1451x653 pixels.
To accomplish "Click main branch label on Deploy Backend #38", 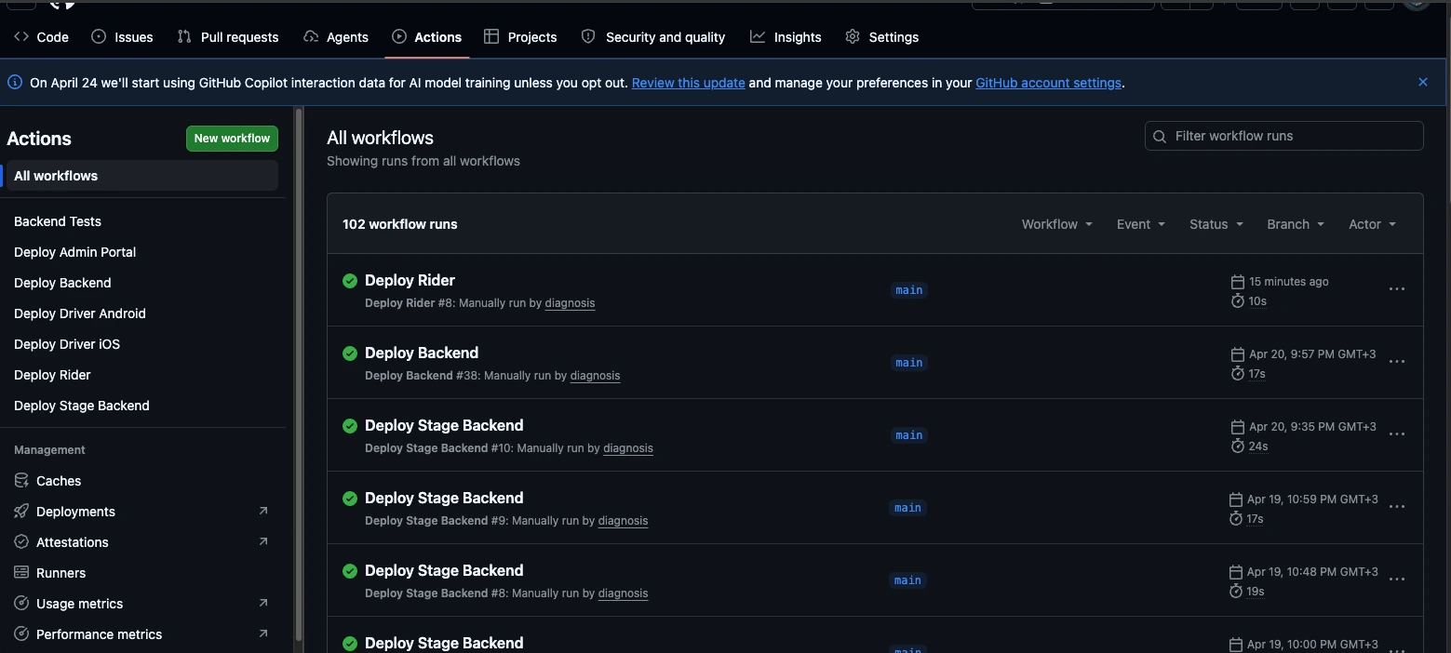I will pos(908,363).
